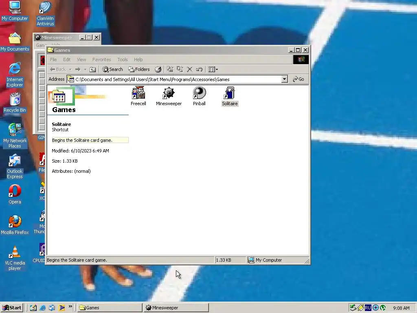Open the Forward history dropdown arrow
Screen dimensions: 417x313
point(85,69)
